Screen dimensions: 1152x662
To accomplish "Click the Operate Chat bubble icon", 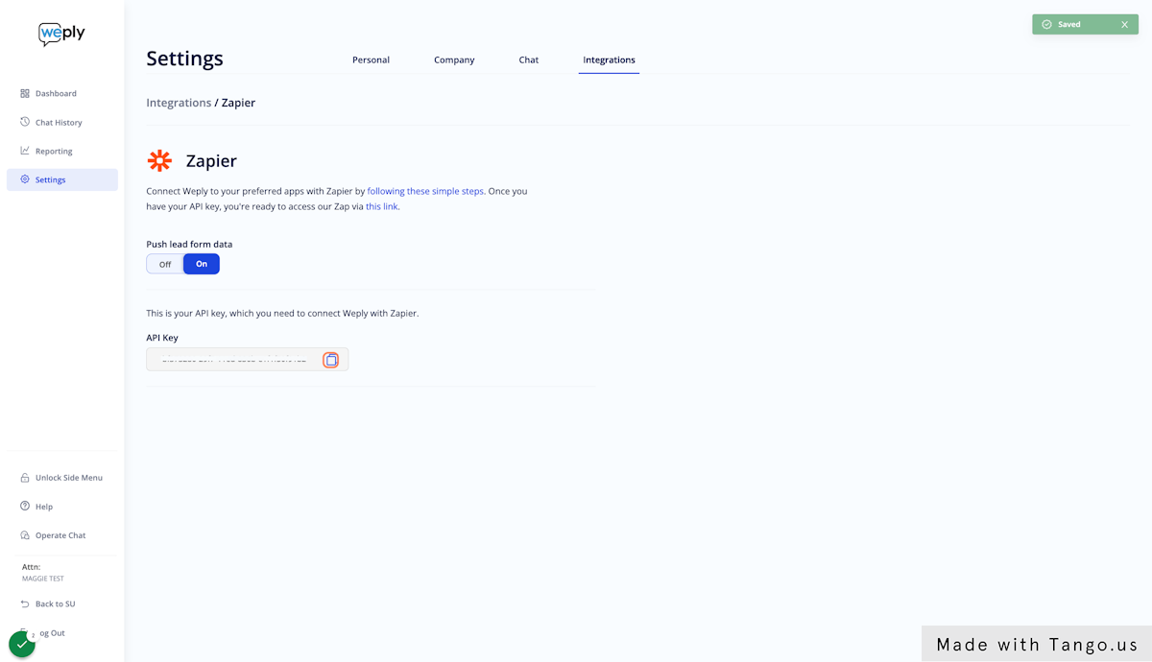I will (x=25, y=535).
